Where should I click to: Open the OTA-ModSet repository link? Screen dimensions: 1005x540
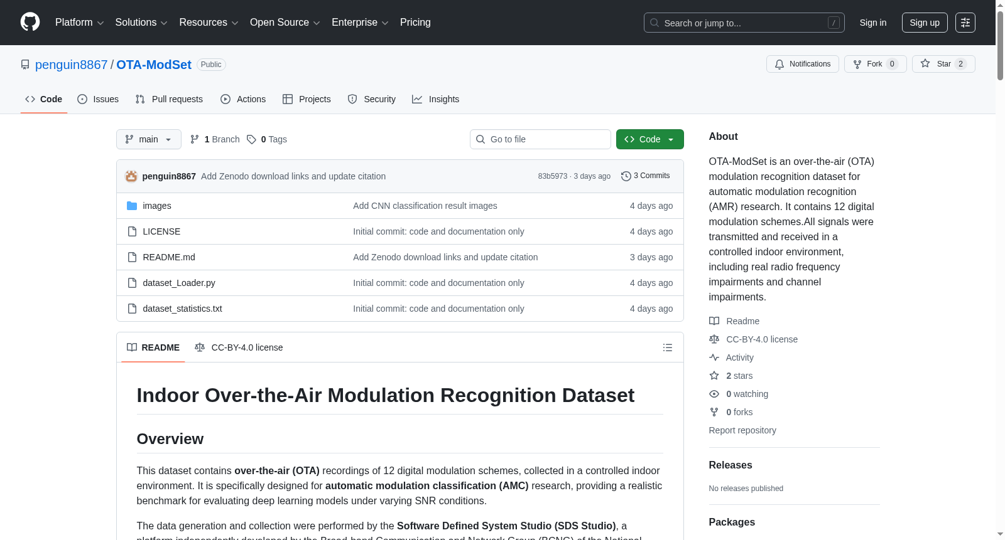pyautogui.click(x=154, y=65)
